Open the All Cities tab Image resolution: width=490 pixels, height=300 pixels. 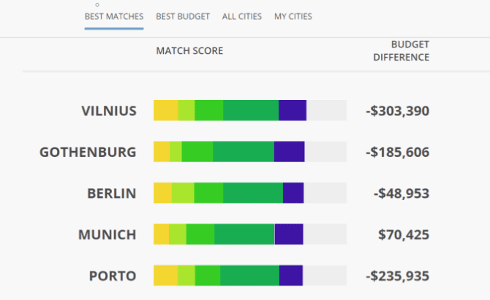click(x=241, y=17)
